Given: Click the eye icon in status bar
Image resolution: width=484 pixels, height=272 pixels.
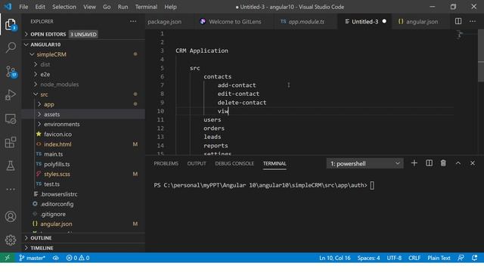Looking at the screenshot, I should (55, 258).
